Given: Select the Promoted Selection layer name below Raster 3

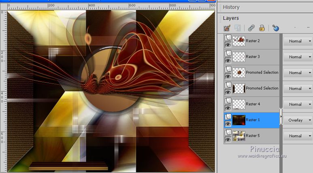Looking at the screenshot, I should click(262, 72).
